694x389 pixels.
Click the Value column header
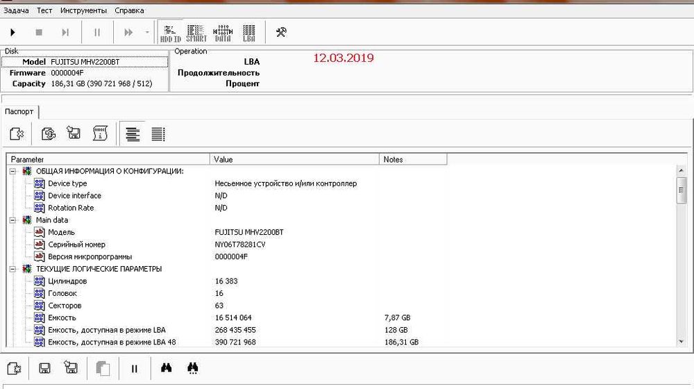(x=294, y=160)
